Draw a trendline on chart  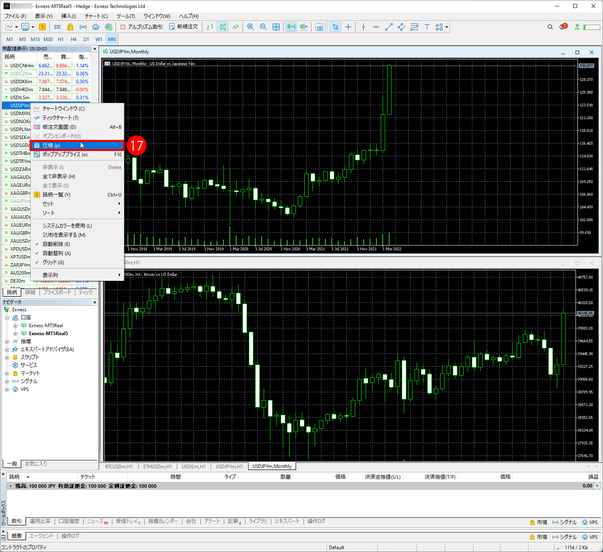[x=389, y=27]
